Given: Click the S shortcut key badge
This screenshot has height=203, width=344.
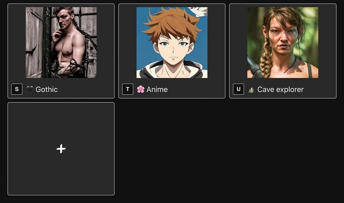Looking at the screenshot, I should tap(17, 89).
